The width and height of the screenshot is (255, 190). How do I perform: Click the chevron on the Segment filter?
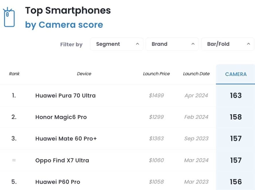[x=138, y=44]
